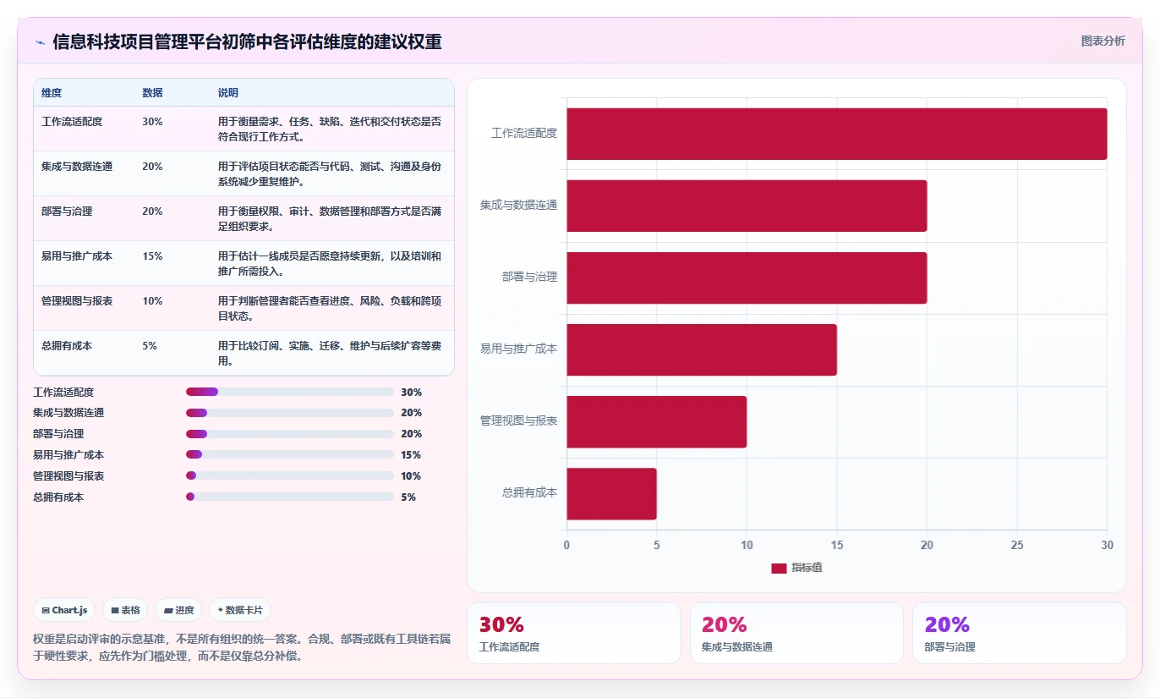Click the 10% table cell value
This screenshot has height=698, width=1160.
[152, 301]
